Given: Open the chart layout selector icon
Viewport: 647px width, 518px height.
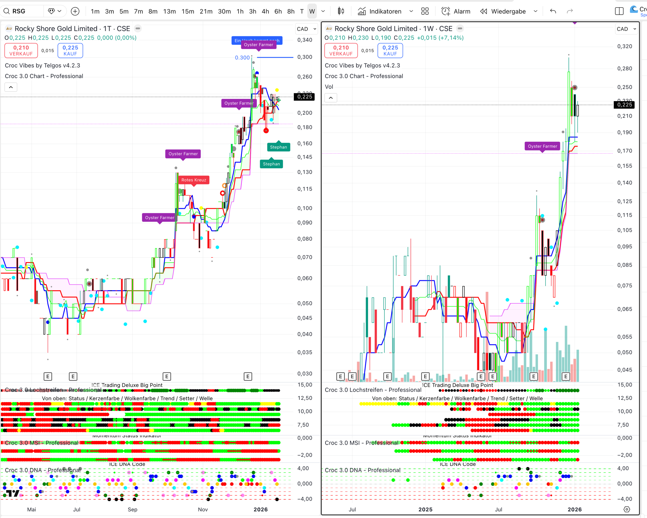Looking at the screenshot, I should pyautogui.click(x=619, y=11).
